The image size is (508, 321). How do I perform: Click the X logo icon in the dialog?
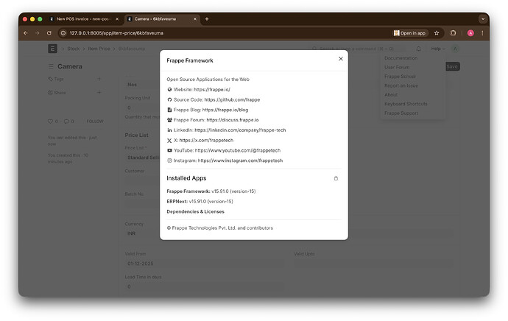(169, 141)
